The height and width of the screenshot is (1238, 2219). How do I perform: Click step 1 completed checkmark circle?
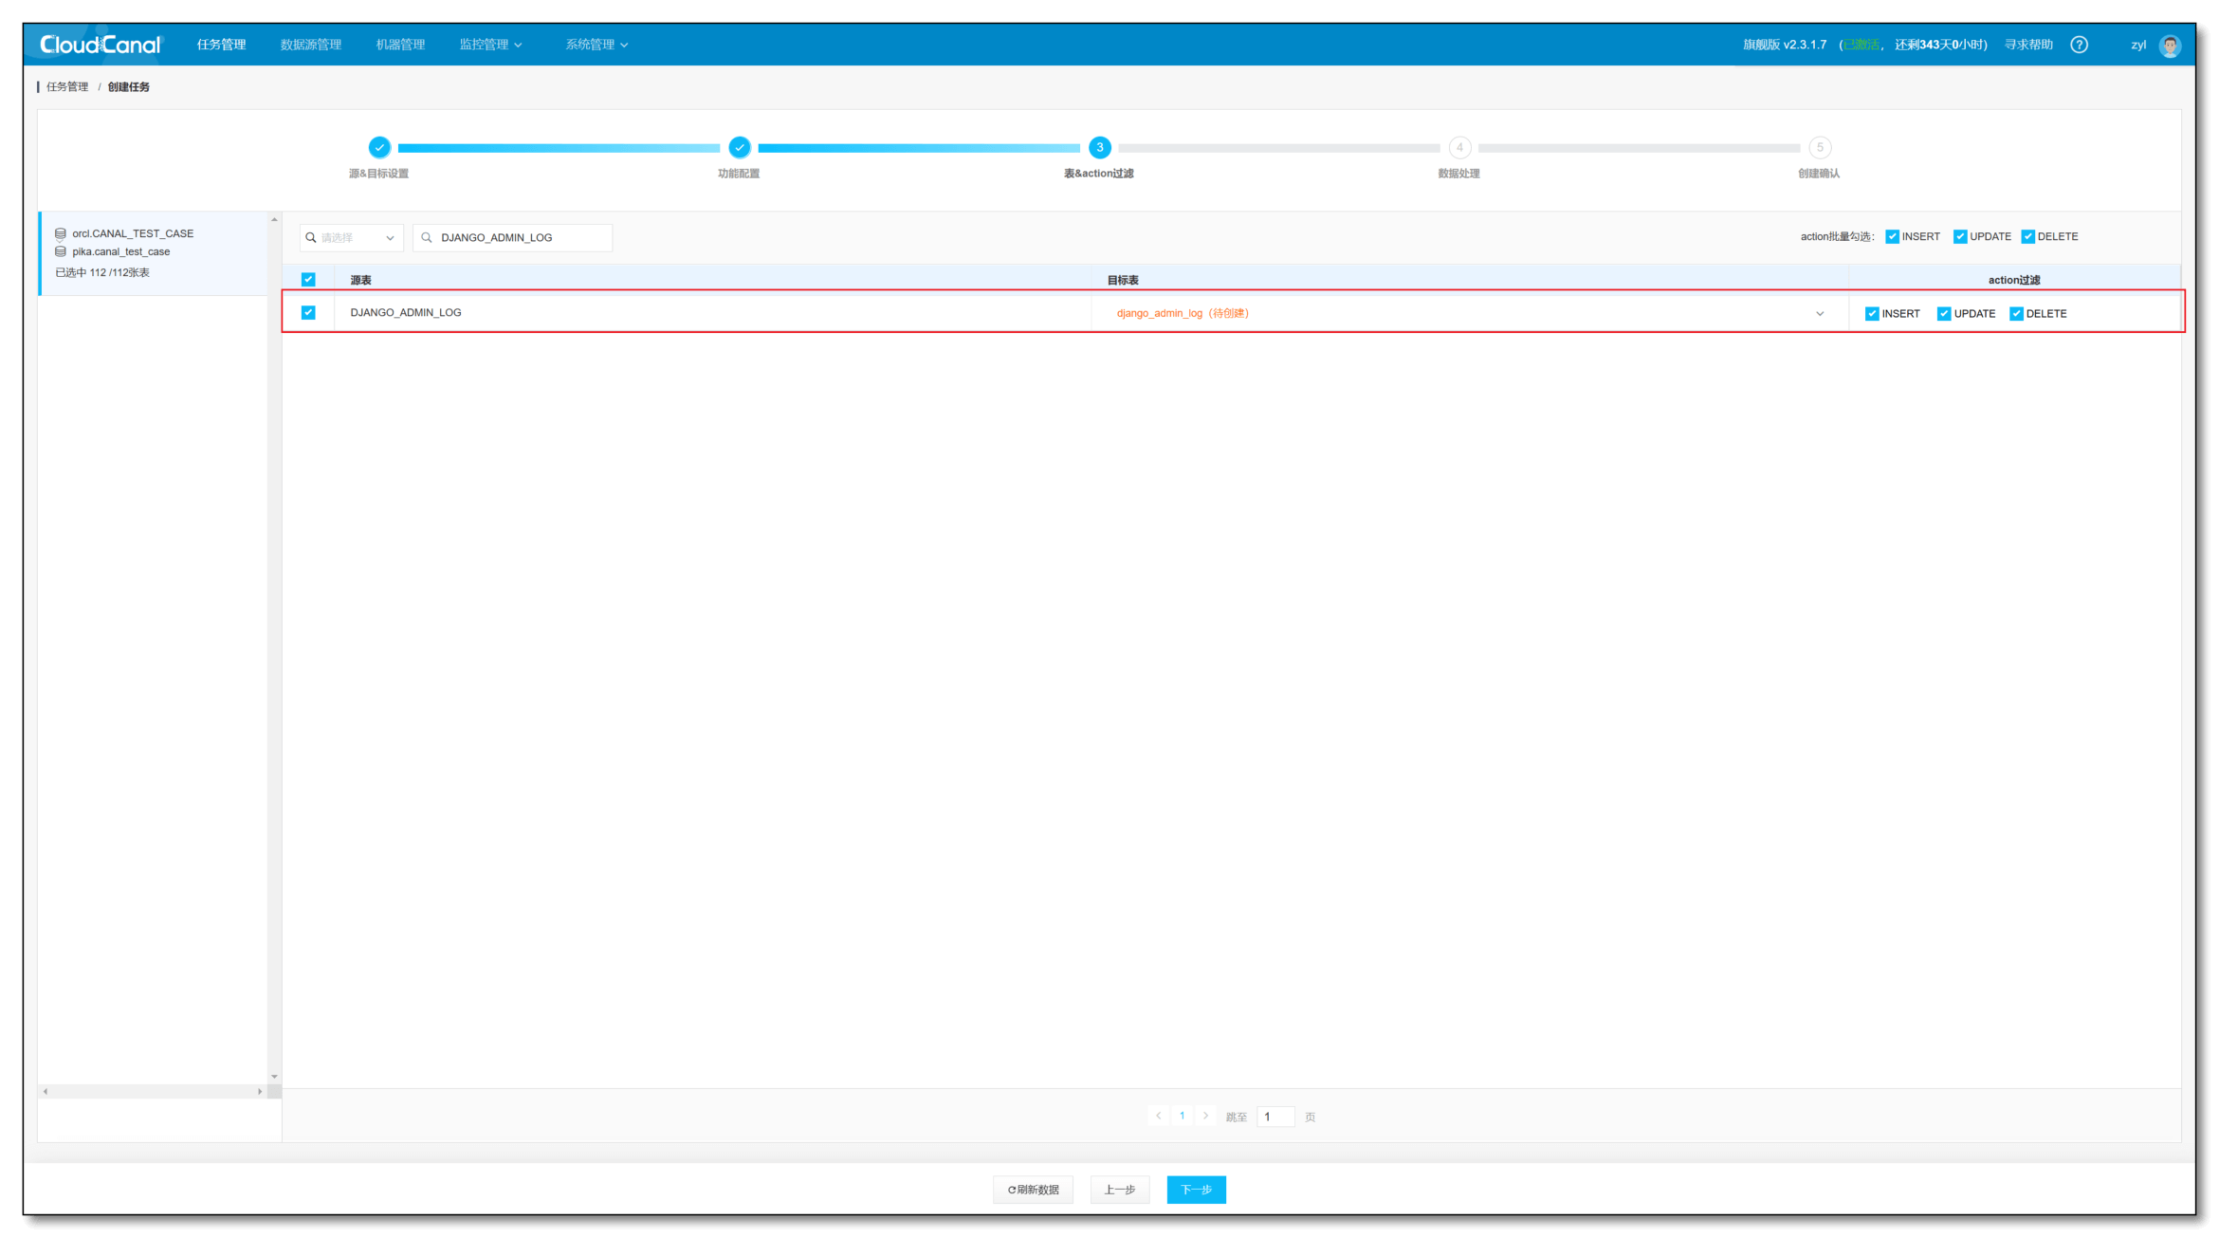pos(379,147)
